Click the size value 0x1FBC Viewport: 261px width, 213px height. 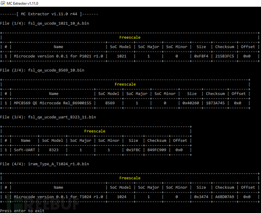coord(133,150)
